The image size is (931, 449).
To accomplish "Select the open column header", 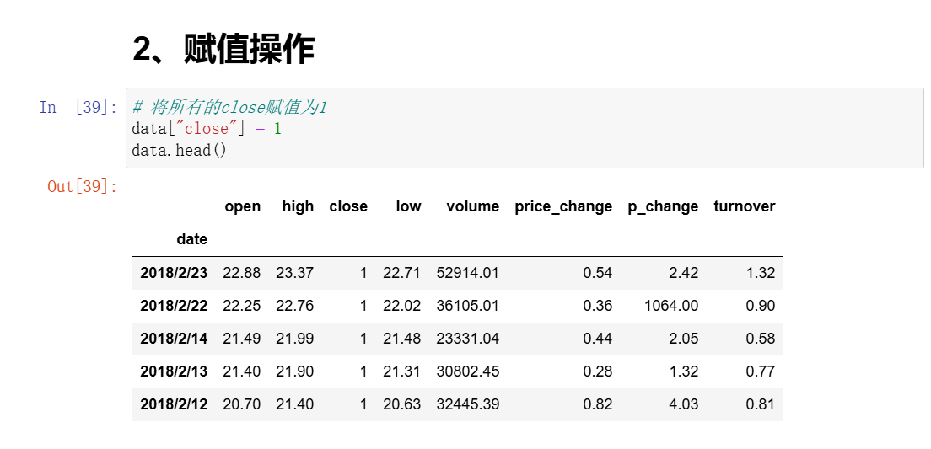I will click(x=242, y=206).
